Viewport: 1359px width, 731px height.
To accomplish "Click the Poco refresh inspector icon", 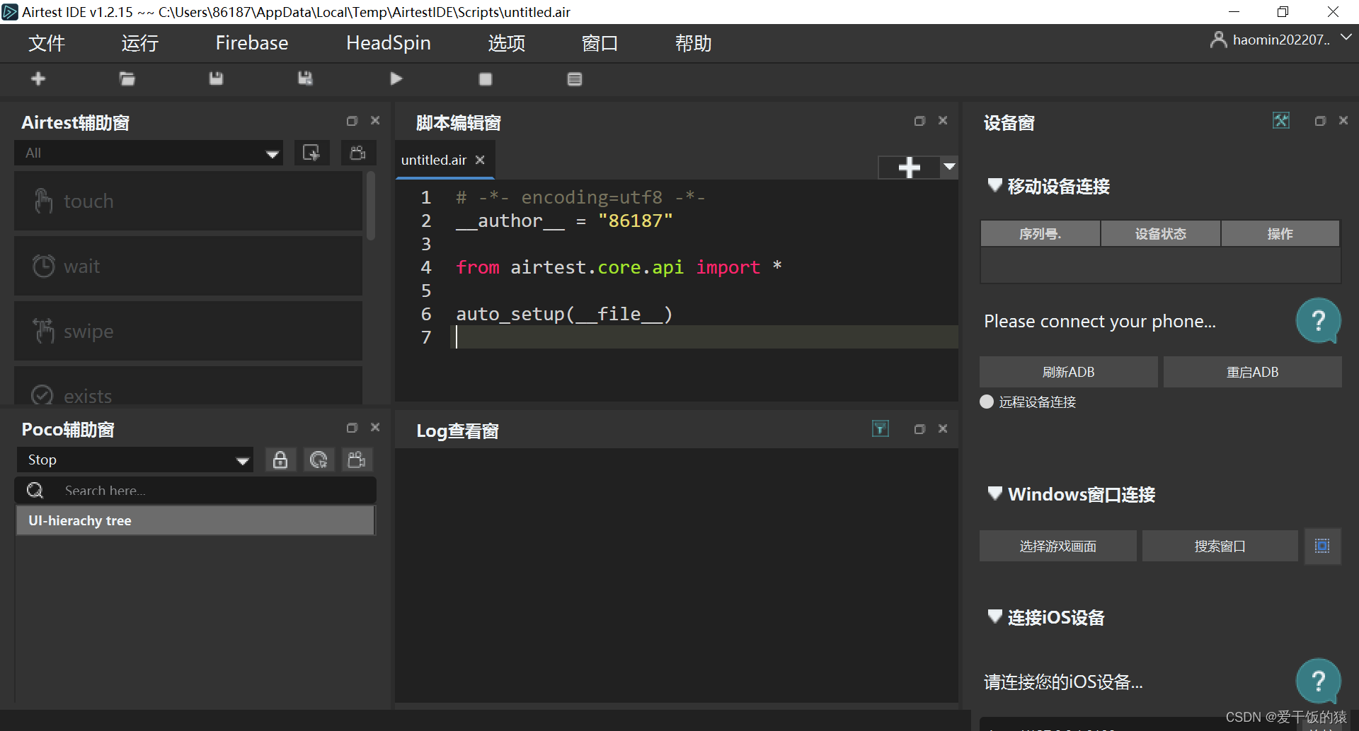I will [x=319, y=460].
